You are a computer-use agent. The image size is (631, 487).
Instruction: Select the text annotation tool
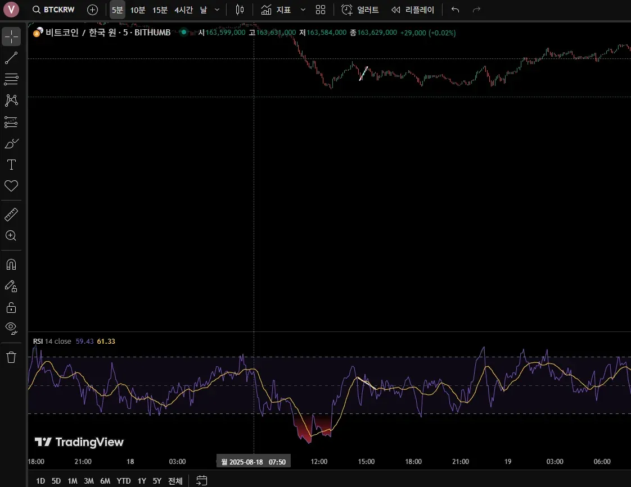click(x=11, y=165)
